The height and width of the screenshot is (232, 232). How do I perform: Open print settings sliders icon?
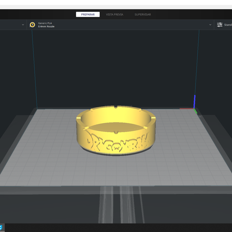220,25
